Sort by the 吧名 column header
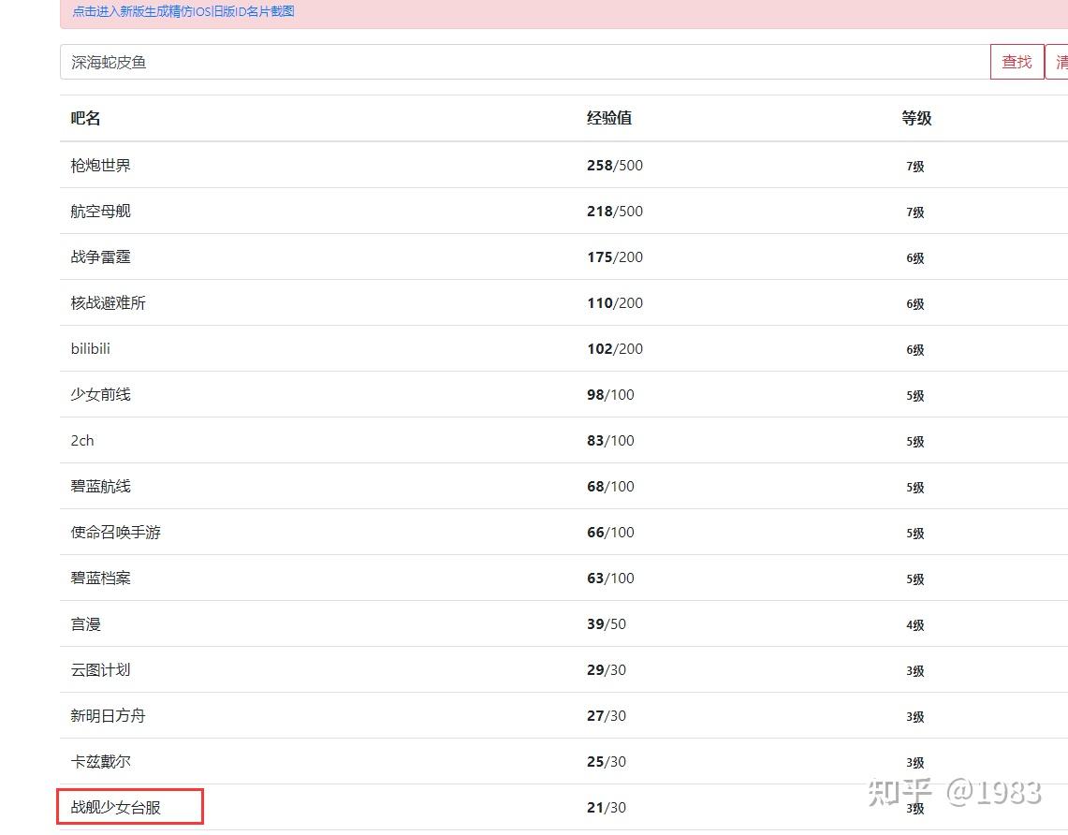Viewport: 1068px width, 835px height. point(86,118)
